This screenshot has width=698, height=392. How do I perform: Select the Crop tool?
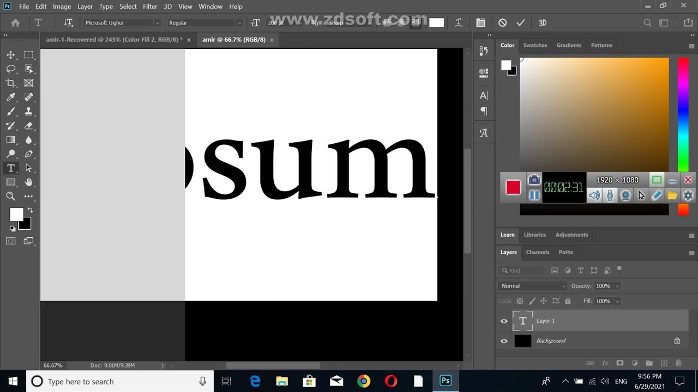point(11,83)
